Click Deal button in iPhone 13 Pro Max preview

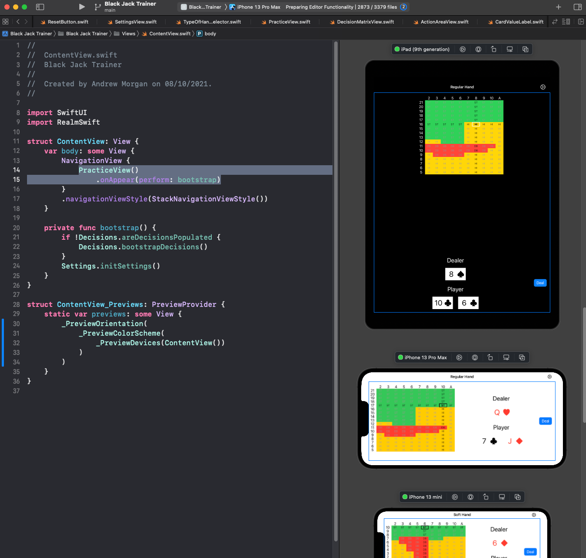(545, 421)
